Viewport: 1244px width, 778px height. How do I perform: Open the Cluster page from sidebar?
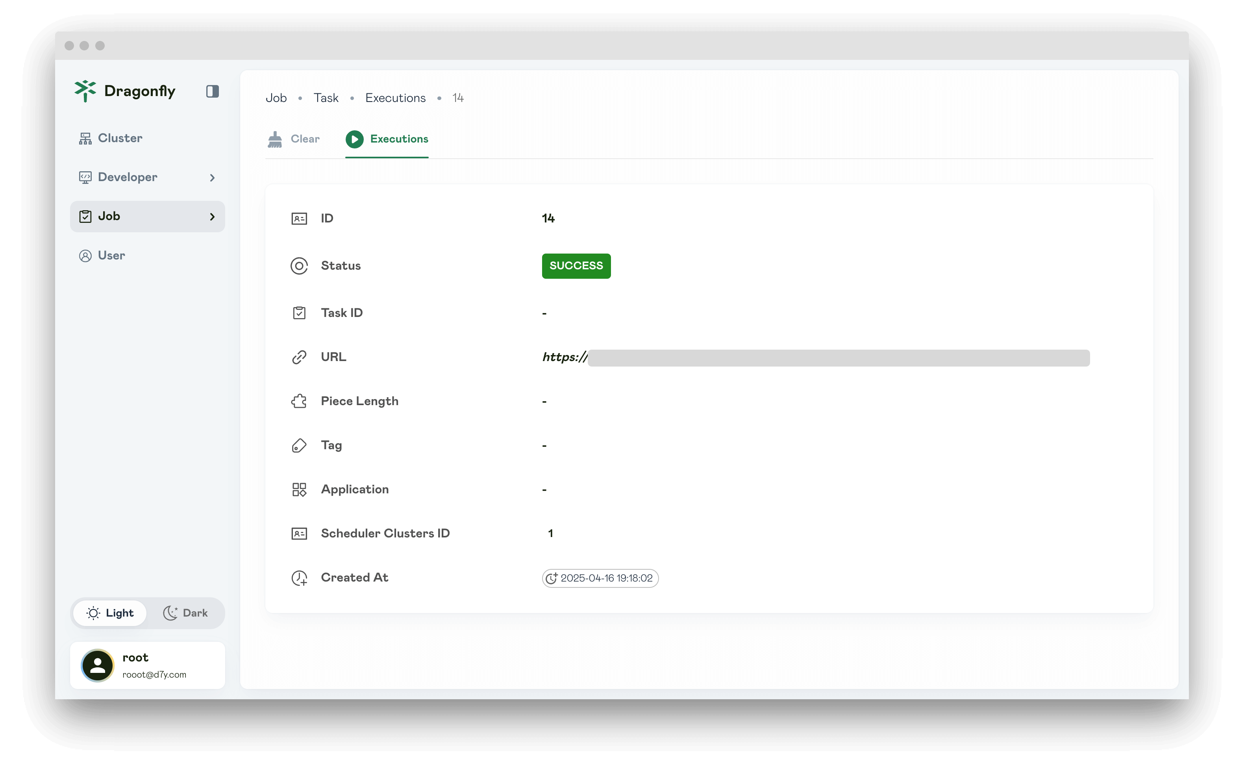pyautogui.click(x=147, y=139)
